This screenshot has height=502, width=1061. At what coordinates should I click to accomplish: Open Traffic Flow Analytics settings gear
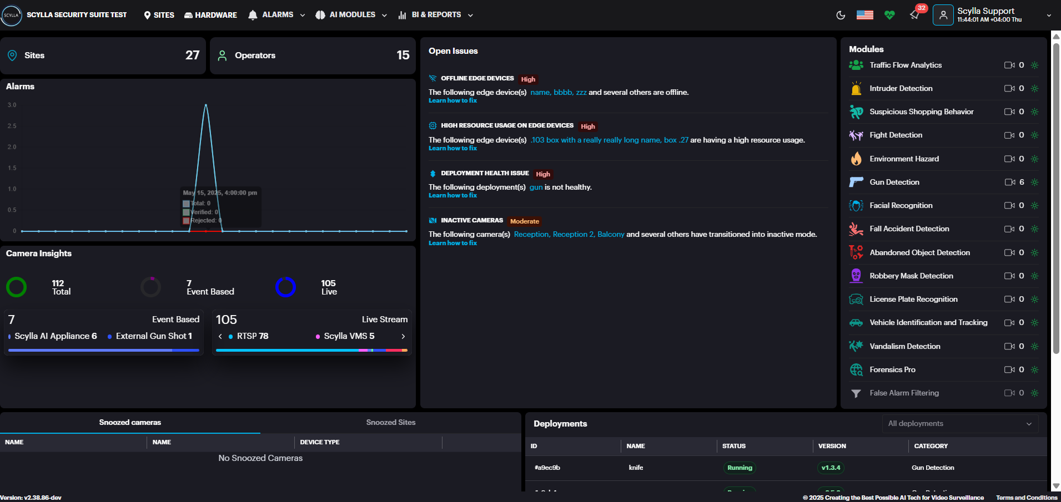pyautogui.click(x=1034, y=65)
